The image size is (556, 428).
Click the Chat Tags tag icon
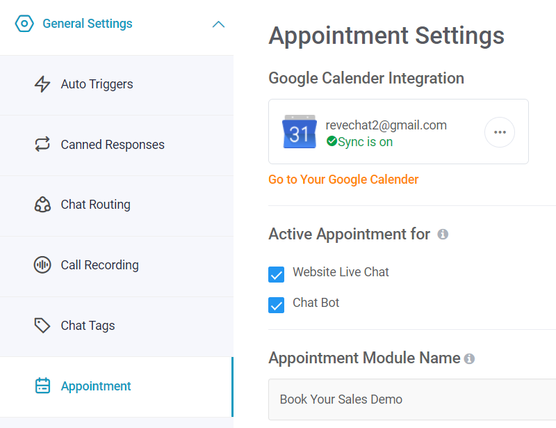[x=42, y=326]
